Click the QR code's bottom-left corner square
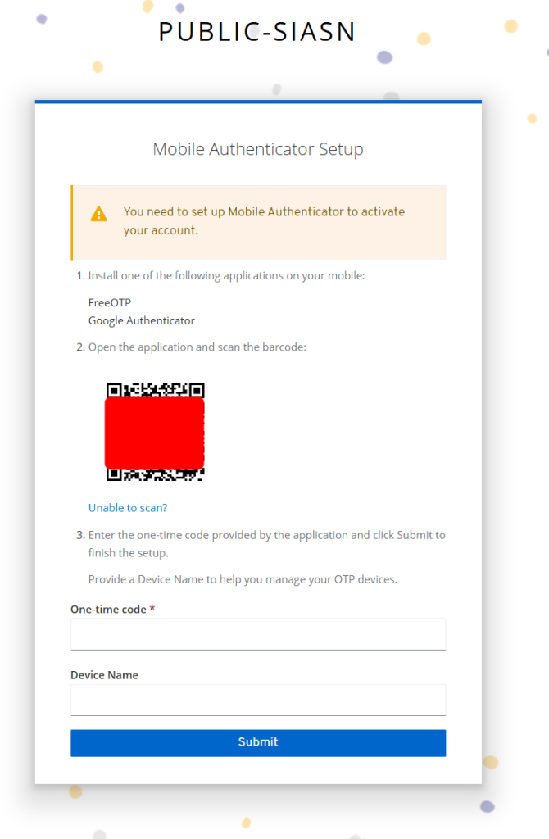The width and height of the screenshot is (549, 839). point(115,474)
